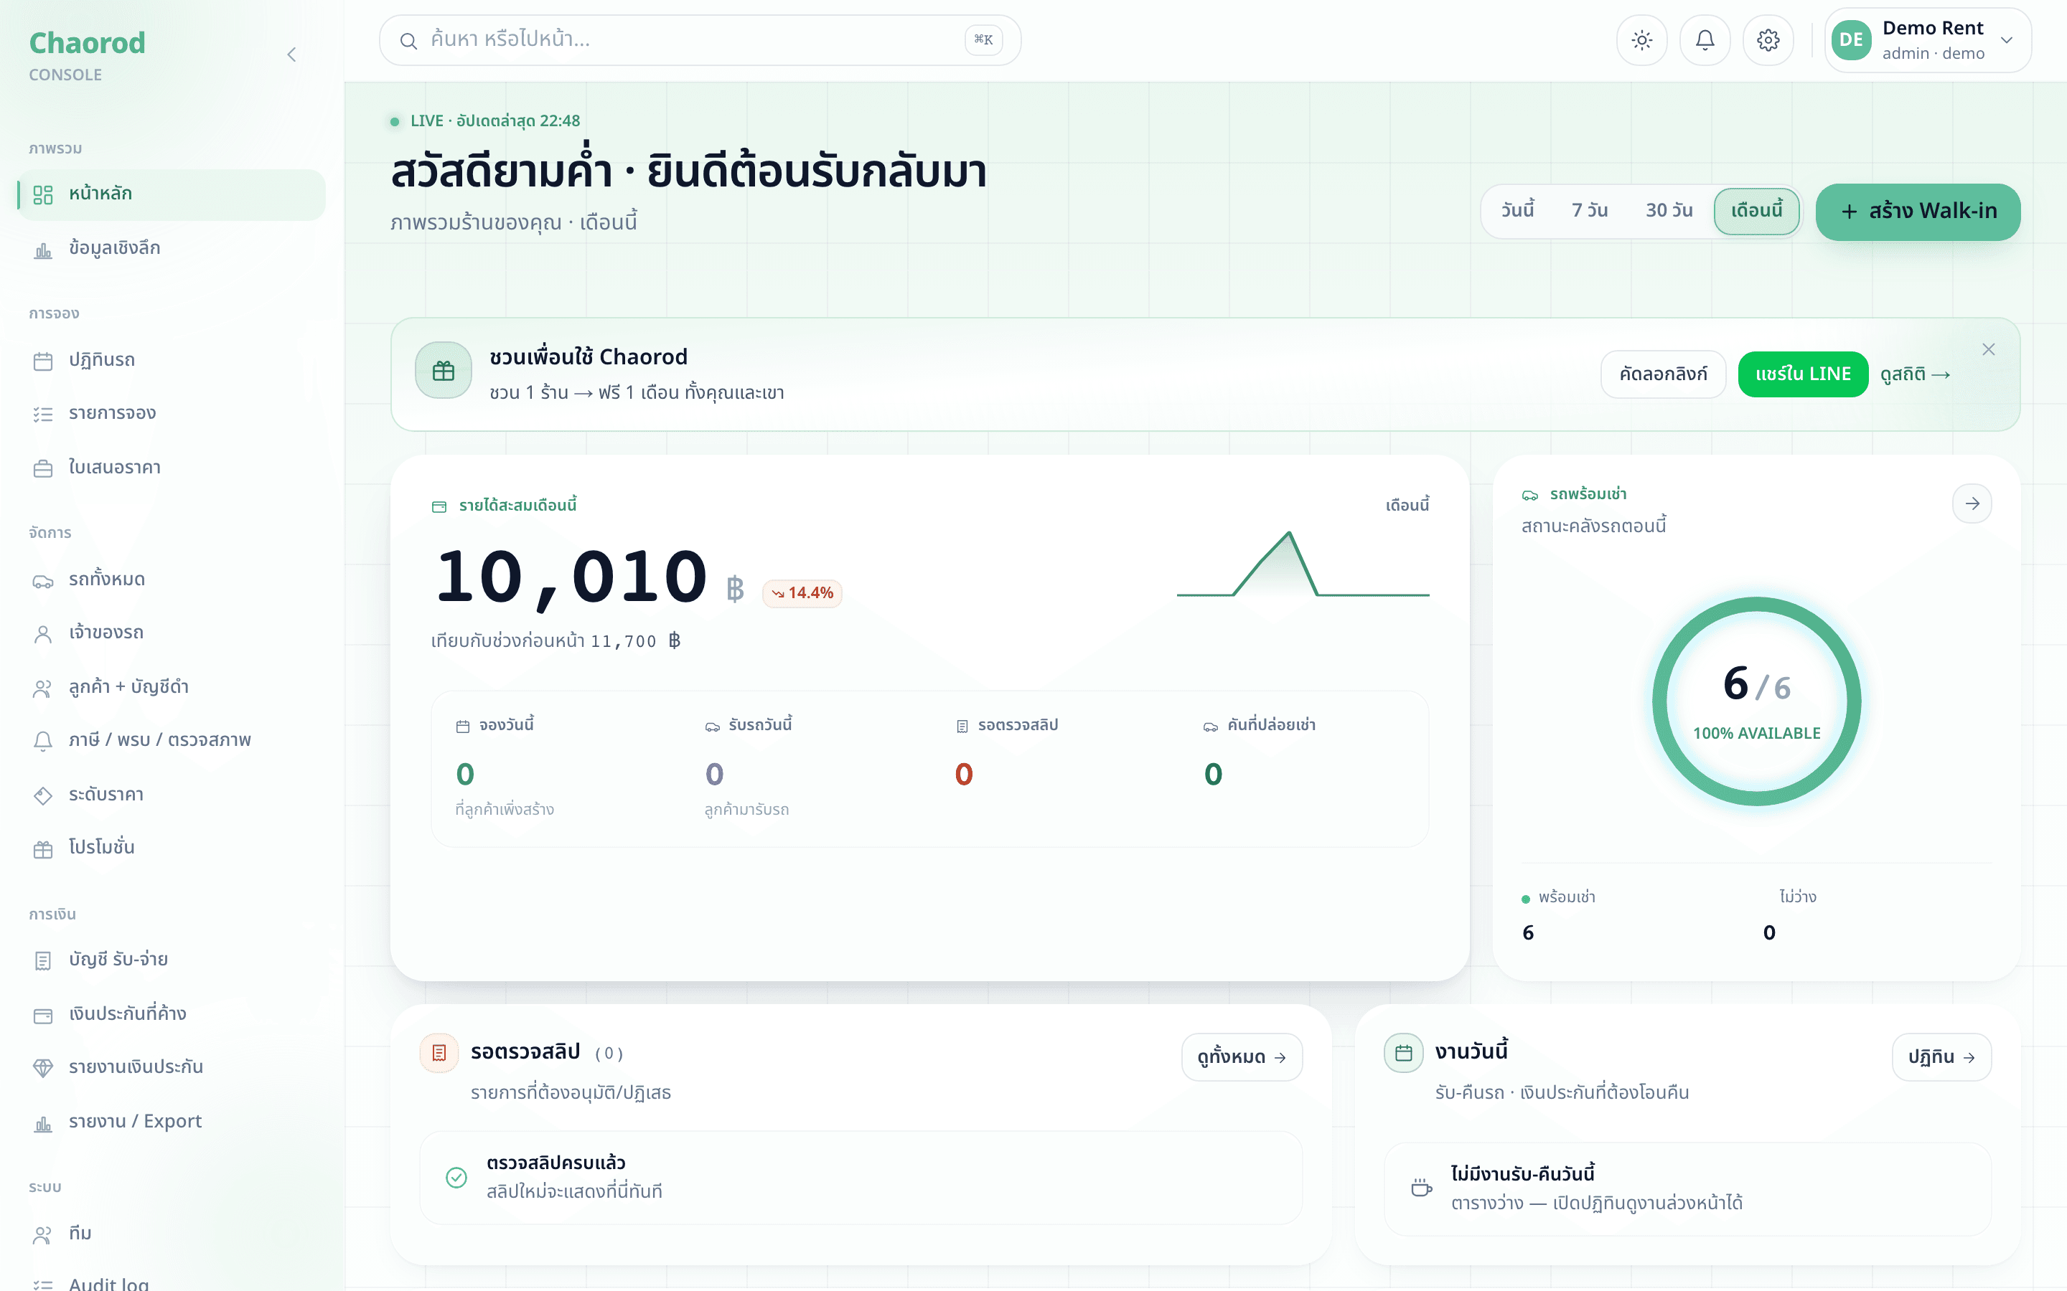Open รายการจอง list page

tap(171, 414)
